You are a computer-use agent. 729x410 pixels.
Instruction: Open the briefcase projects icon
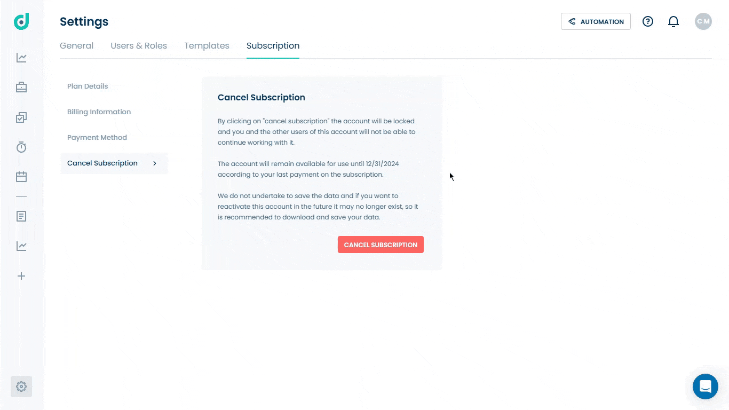(x=21, y=87)
